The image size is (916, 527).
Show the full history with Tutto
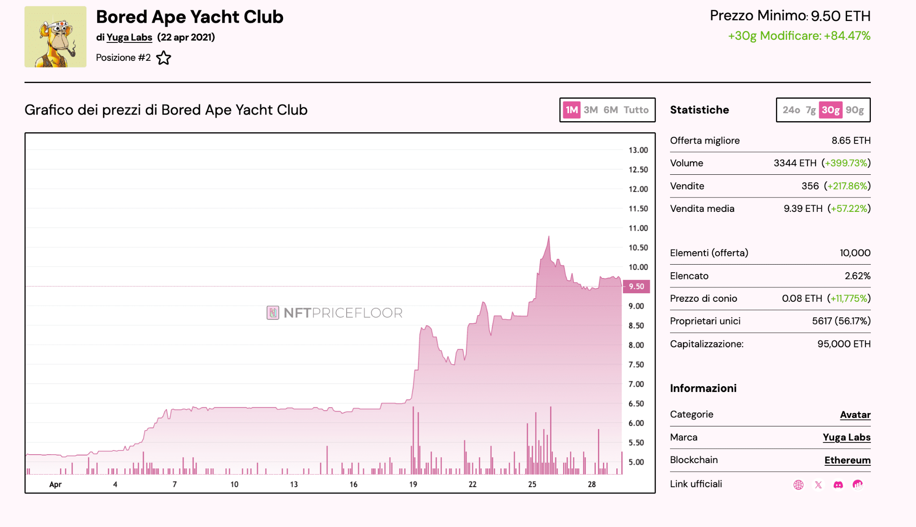(636, 110)
